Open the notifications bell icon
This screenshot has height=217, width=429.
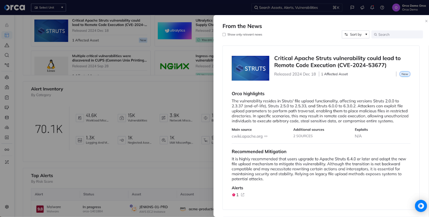[372, 8]
